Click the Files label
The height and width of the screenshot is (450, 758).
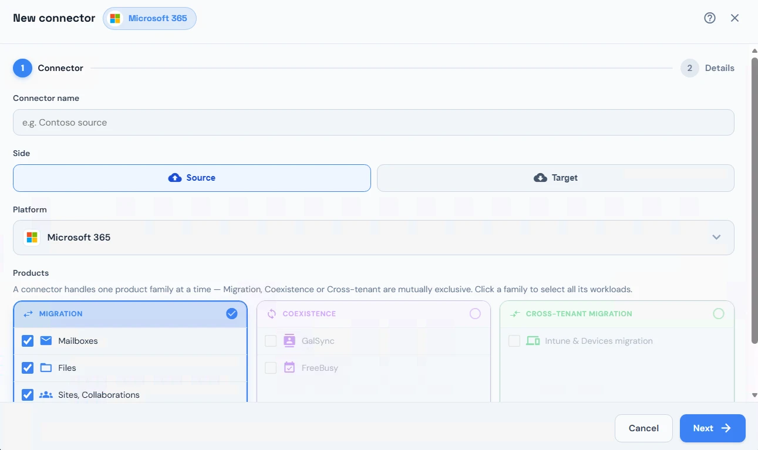pyautogui.click(x=67, y=368)
